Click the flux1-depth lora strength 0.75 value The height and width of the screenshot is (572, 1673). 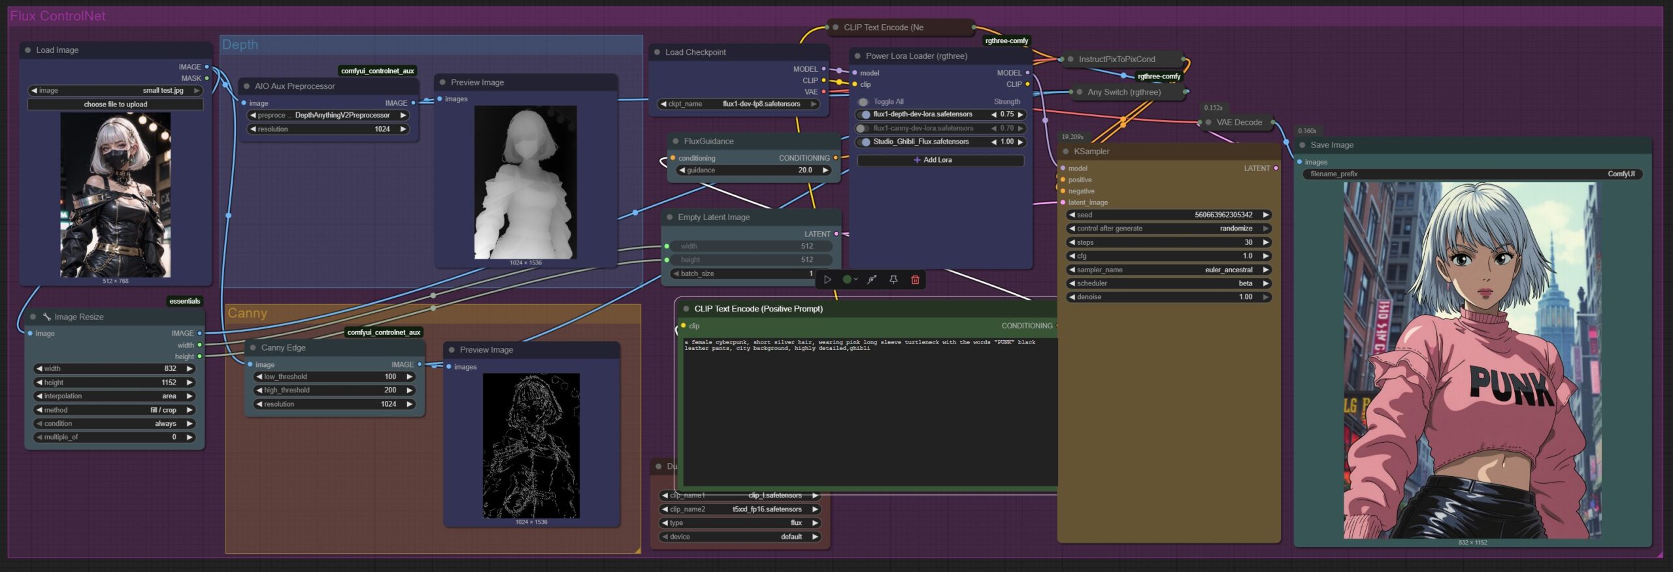point(1006,114)
